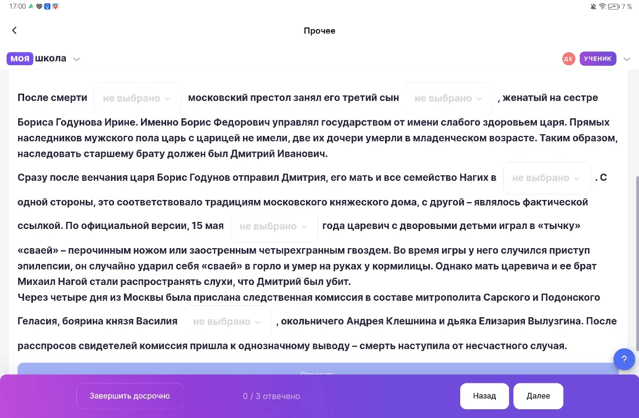
Task: Click the '0 / 3 отвечено' progress text
Action: 272,397
